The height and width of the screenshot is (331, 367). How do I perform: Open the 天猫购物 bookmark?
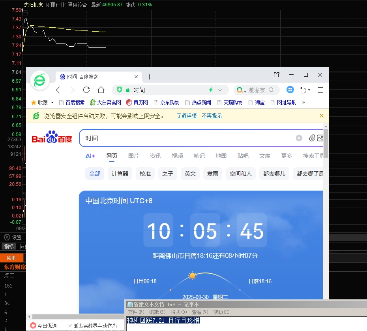pyautogui.click(x=230, y=102)
